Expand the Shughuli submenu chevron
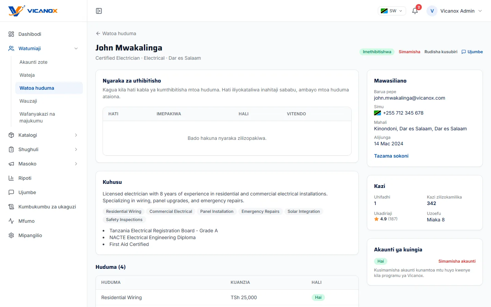The height and width of the screenshot is (307, 491). pos(76,149)
